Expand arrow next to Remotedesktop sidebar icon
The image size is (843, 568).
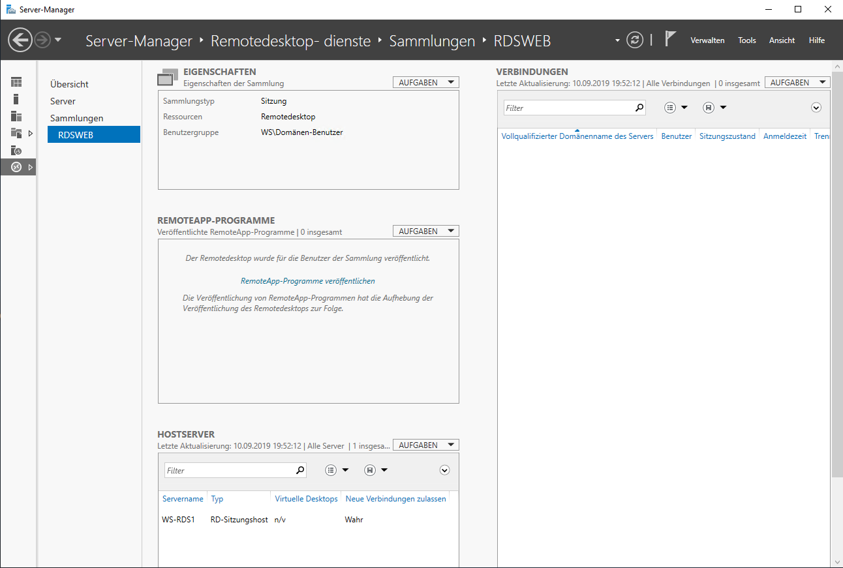tap(30, 168)
